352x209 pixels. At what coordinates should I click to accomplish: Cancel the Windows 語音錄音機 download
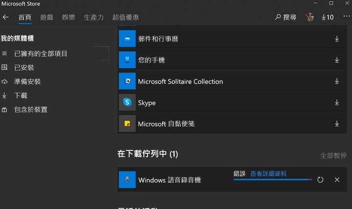coord(337,180)
